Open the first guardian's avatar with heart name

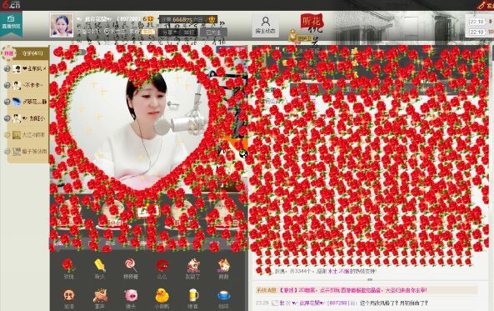(17, 68)
